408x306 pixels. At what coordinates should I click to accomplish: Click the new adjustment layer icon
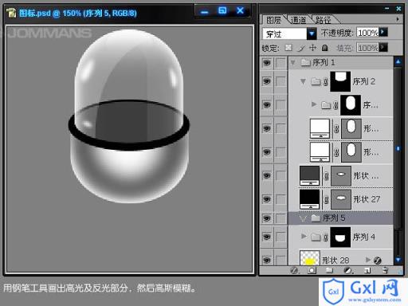[347, 270]
